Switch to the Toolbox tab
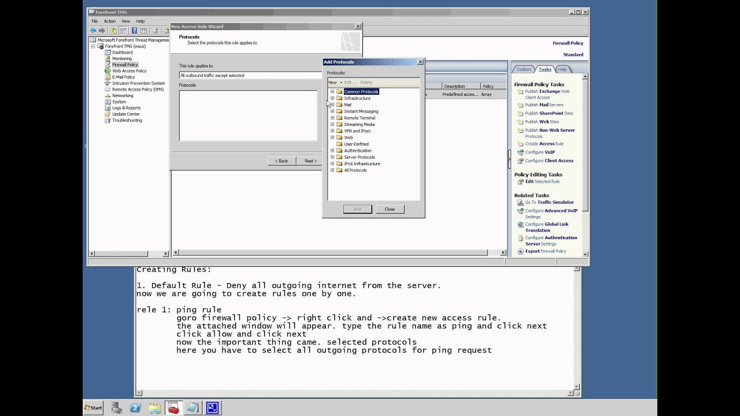Viewport: 740px width, 416px height. pos(523,69)
